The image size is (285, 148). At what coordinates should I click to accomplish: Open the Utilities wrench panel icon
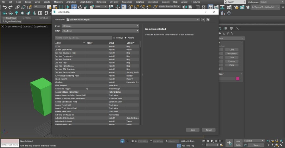pos(237,28)
